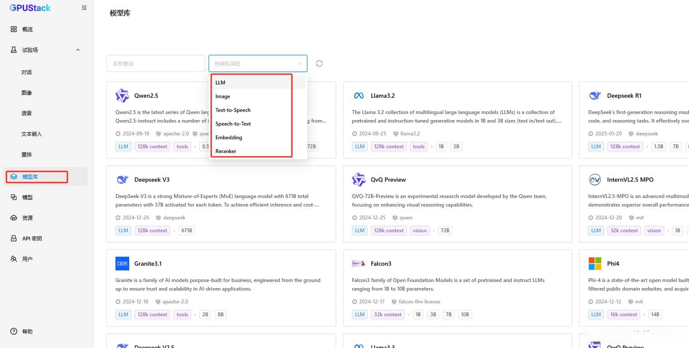This screenshot has height=348, width=689.
Task: Toggle the 按类别筛选 category filter dropdown
Action: tap(258, 63)
